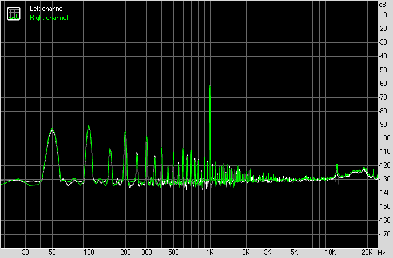The image size is (393, 258).
Task: Click the 3K axis label
Action: pos(267,252)
